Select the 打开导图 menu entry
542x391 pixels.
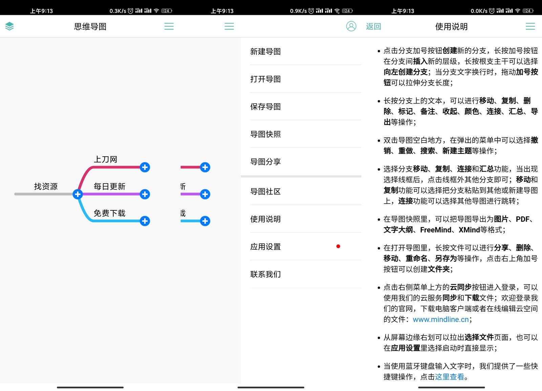[266, 79]
